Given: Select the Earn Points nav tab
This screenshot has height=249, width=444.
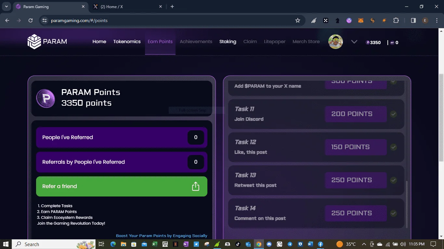Looking at the screenshot, I should [160, 41].
